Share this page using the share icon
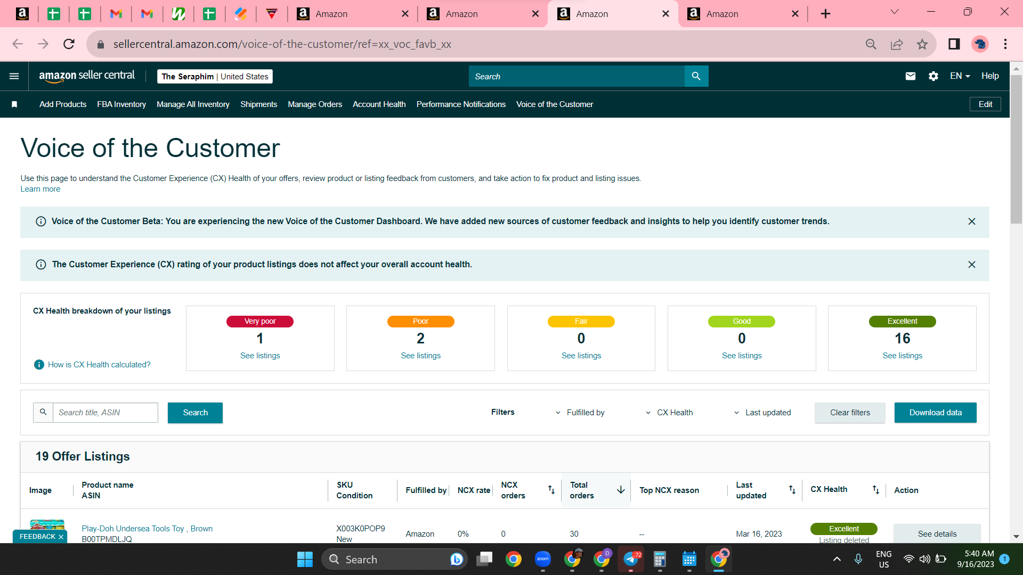 tap(897, 44)
